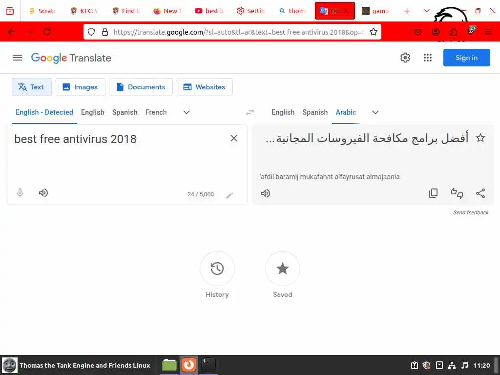Reload the current page
Image resolution: width=500 pixels, height=375 pixels.
[47, 32]
